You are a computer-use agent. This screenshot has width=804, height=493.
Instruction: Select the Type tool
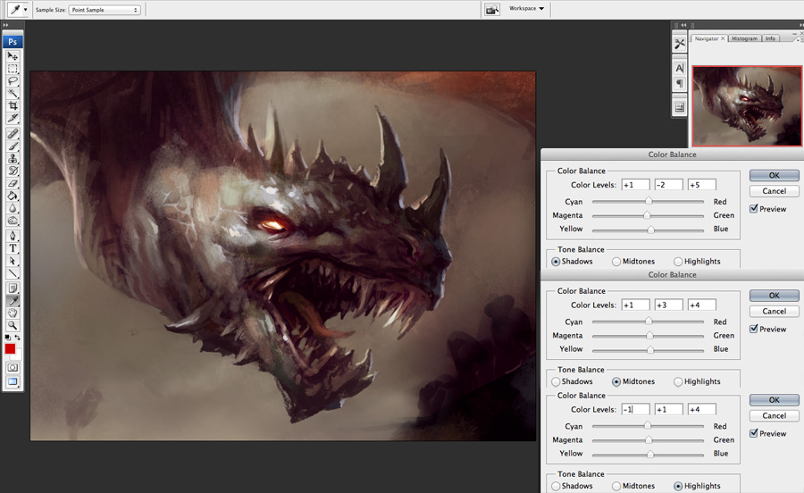(x=13, y=248)
